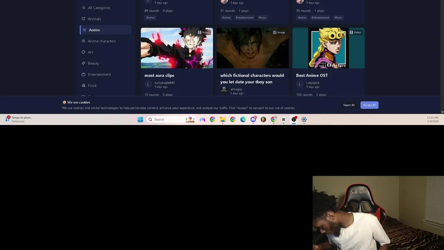Viewport: 444px width, 250px height.
Task: Click Anime tag under 89 rounds card
Action: (x=150, y=17)
